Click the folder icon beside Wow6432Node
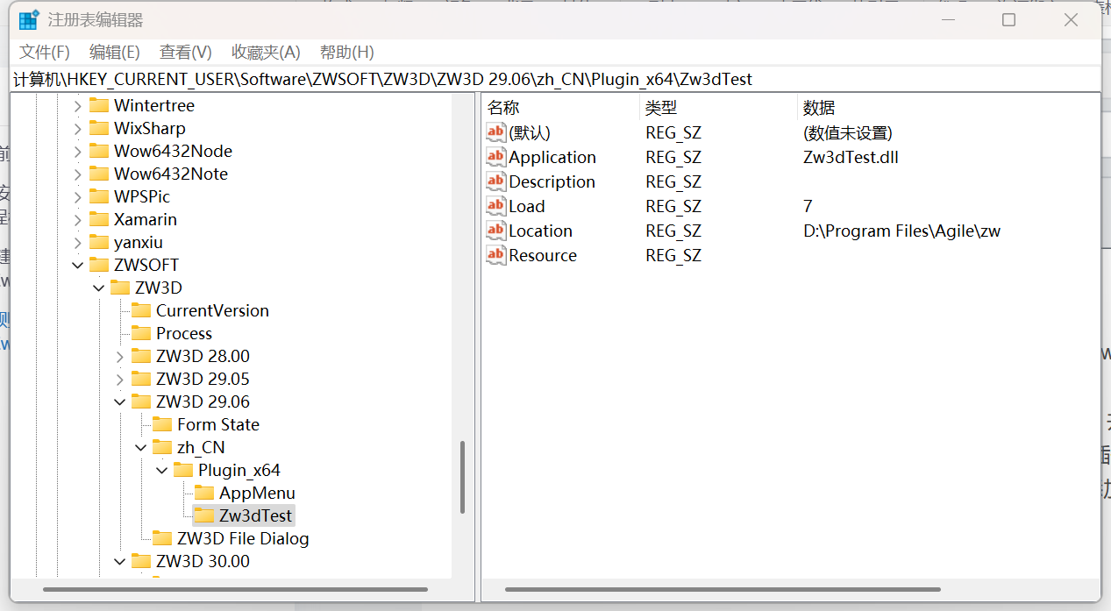The width and height of the screenshot is (1111, 611). (99, 151)
